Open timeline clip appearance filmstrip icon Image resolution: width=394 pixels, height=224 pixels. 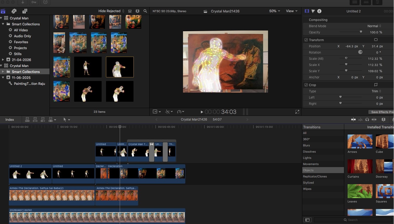pos(384,120)
